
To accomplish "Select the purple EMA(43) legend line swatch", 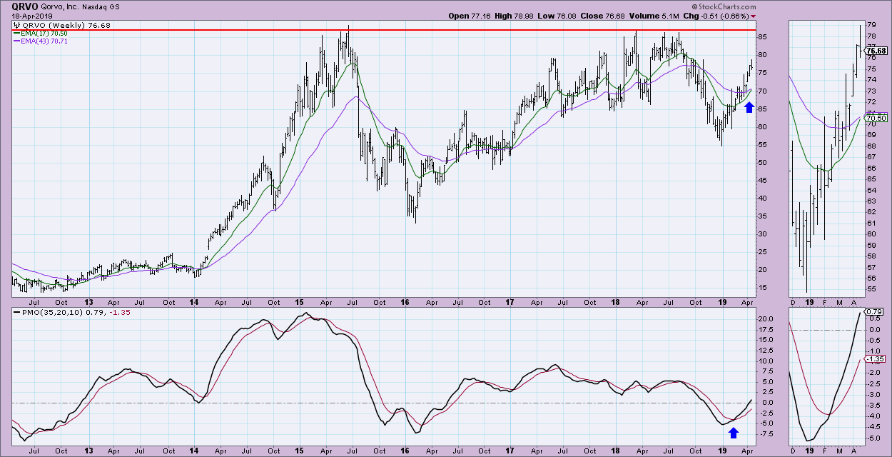I will tap(17, 41).
